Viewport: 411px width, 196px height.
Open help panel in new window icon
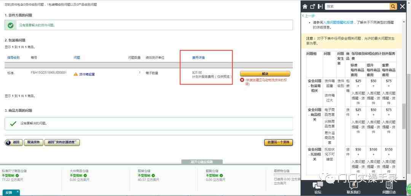(312, 6)
